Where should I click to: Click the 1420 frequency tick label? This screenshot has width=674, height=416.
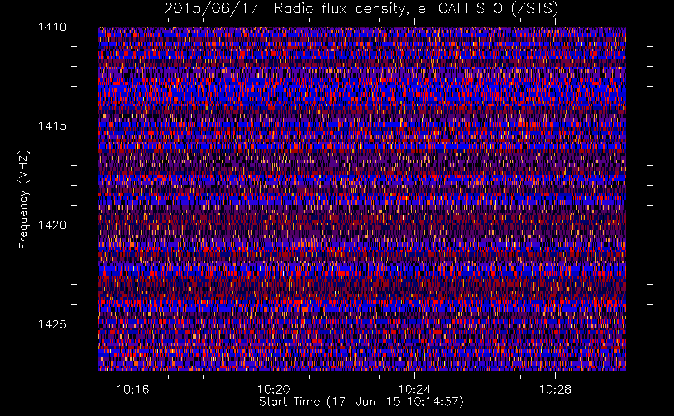(x=52, y=225)
